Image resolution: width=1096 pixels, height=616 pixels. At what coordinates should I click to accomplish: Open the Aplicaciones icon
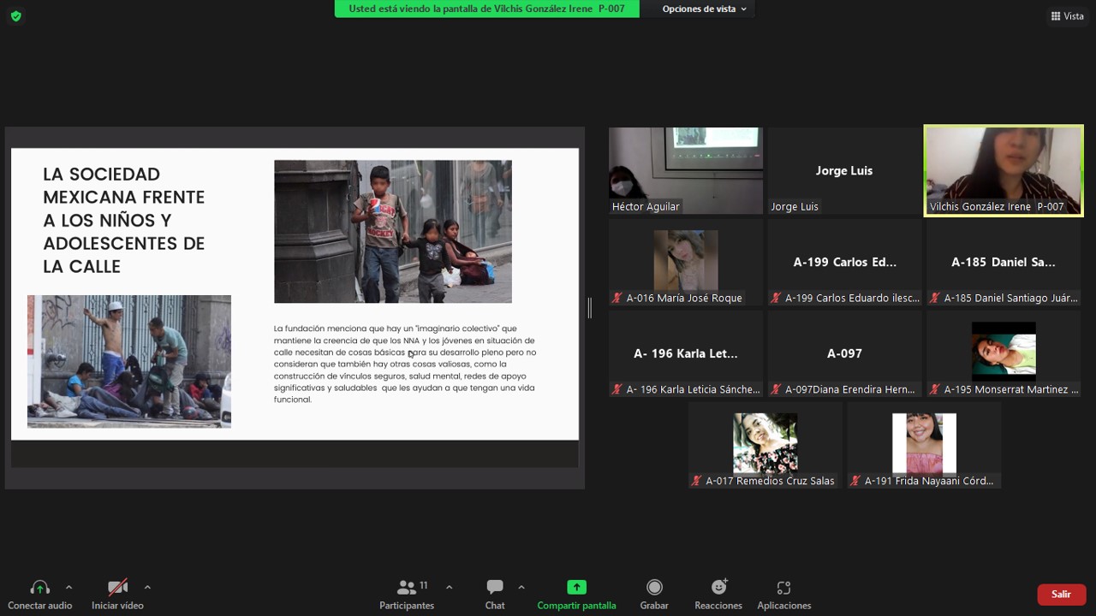point(783,587)
